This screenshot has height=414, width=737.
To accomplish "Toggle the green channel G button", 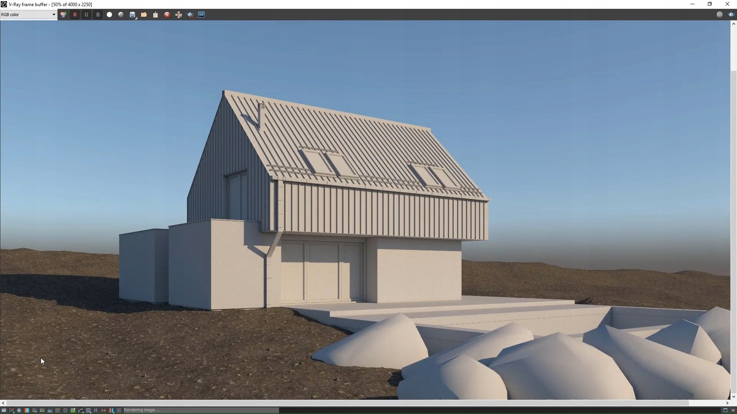I will (86, 15).
